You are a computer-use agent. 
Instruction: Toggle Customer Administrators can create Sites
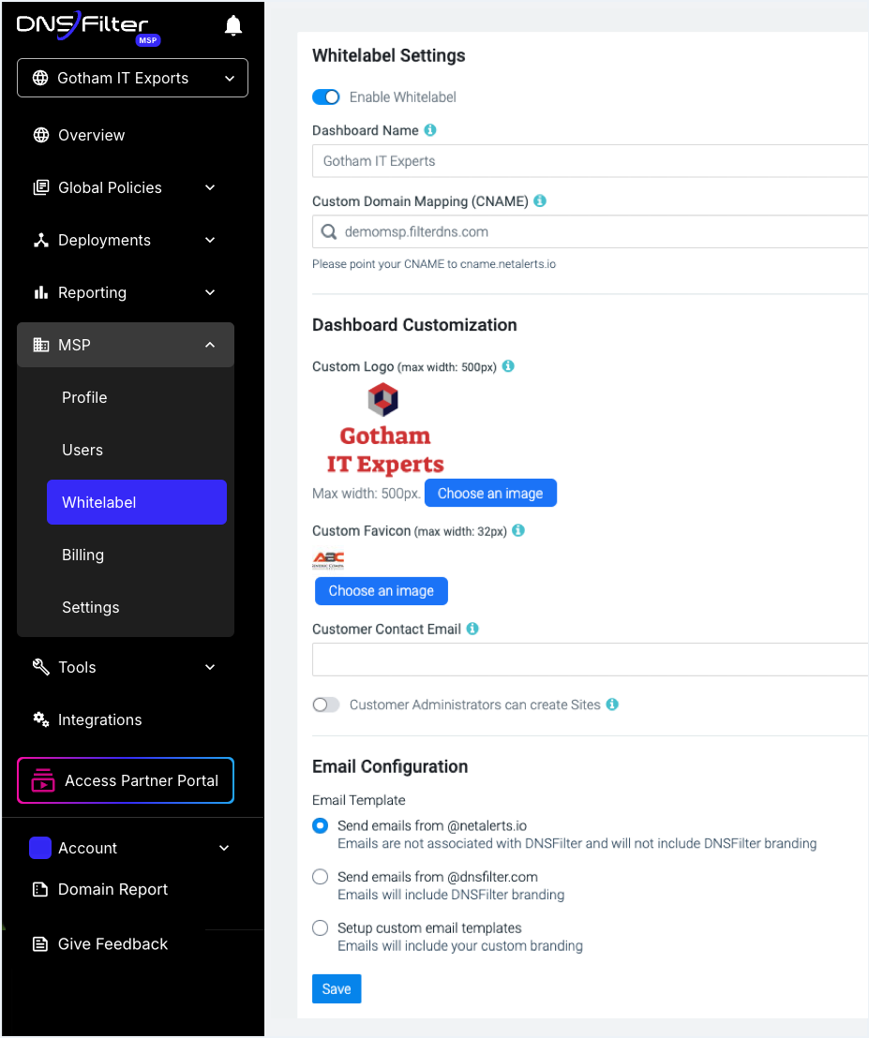[x=326, y=704]
